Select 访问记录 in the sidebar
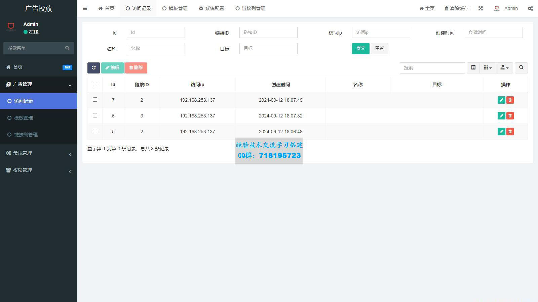This screenshot has height=302, width=538. point(39,101)
